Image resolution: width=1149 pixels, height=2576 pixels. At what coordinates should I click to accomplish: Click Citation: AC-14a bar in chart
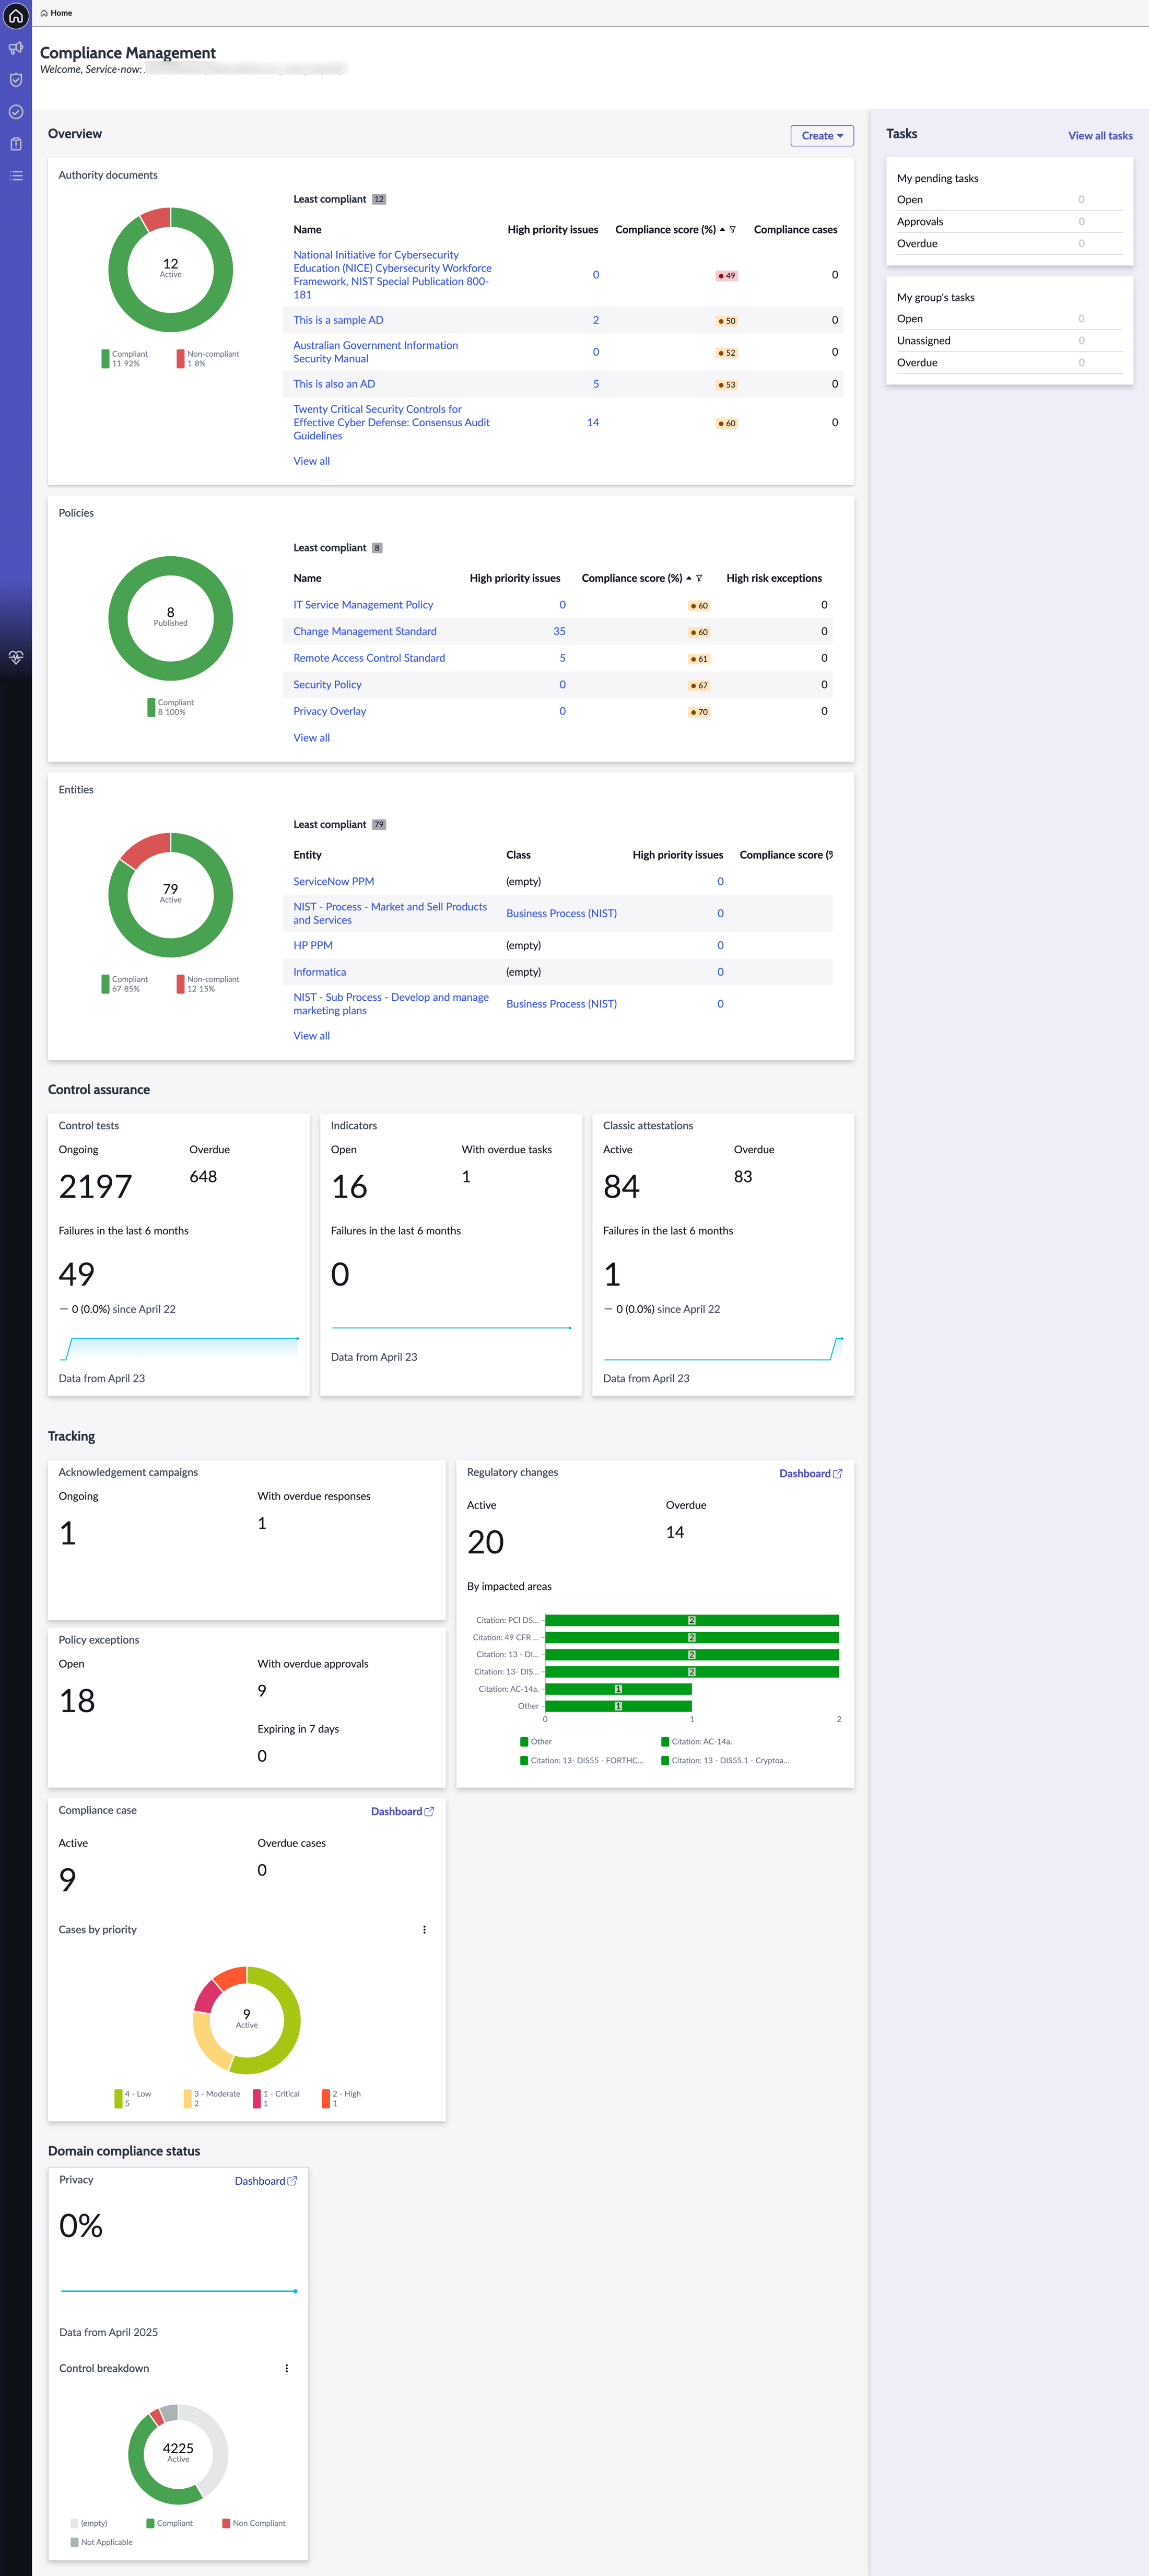click(618, 1689)
